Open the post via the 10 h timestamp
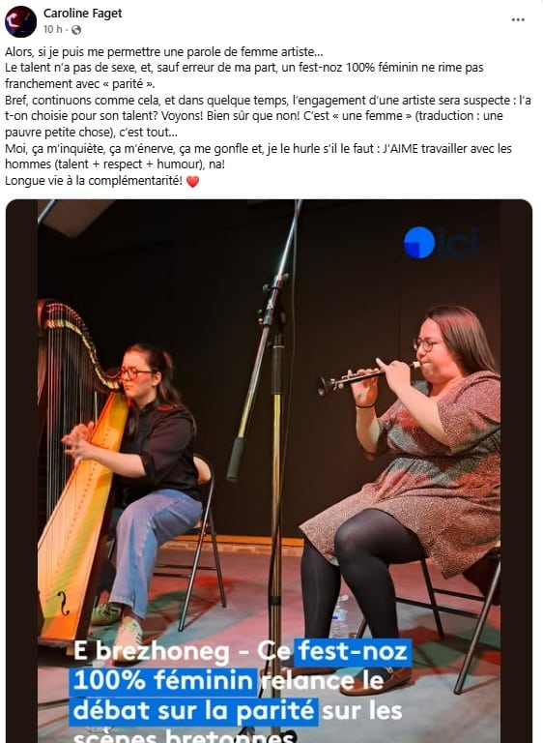 (x=52, y=29)
